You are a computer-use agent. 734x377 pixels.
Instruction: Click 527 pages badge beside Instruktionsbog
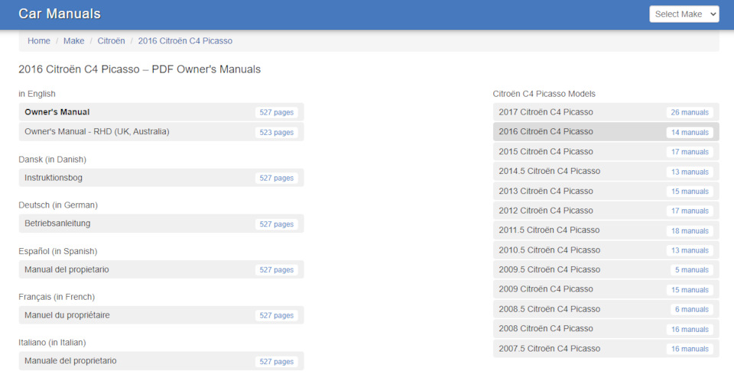[277, 178]
